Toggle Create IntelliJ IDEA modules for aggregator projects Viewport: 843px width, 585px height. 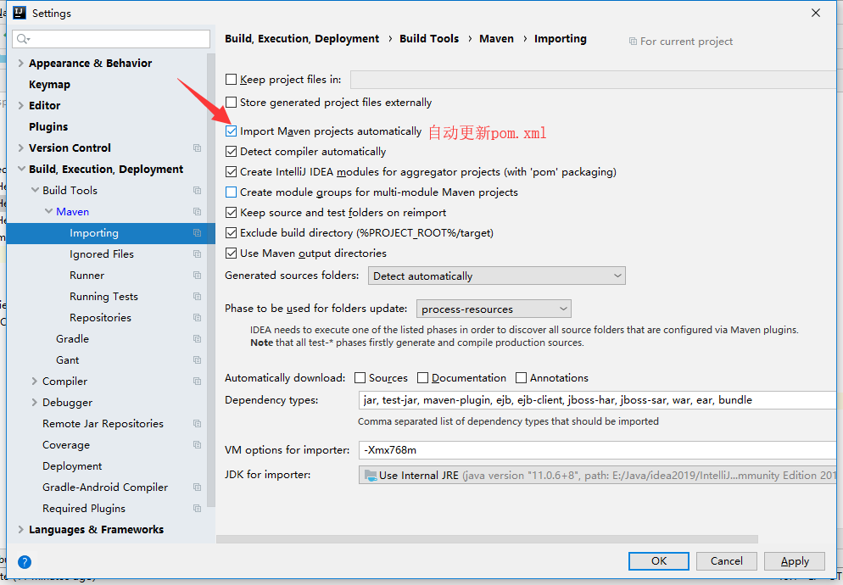(x=232, y=172)
